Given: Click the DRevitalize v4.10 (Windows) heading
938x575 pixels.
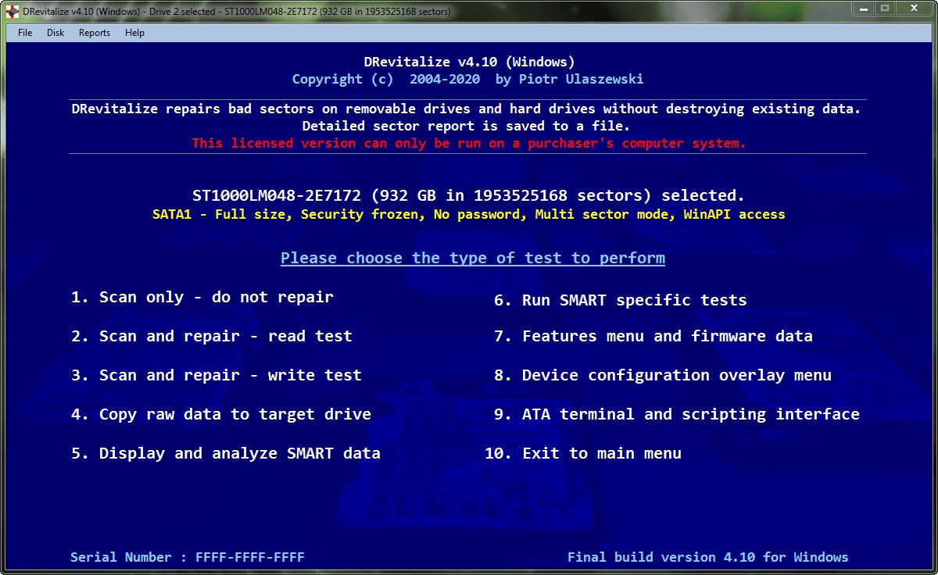Looking at the screenshot, I should pyautogui.click(x=469, y=62).
